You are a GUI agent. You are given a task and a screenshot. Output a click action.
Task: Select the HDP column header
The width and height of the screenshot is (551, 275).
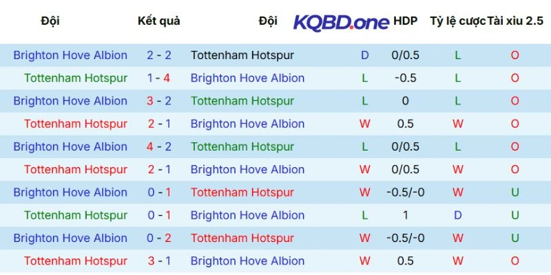pos(405,21)
